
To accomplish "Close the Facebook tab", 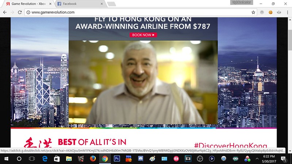I will tap(102, 4).
